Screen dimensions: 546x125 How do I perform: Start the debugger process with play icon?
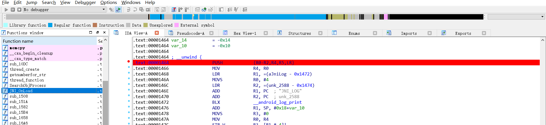(6, 10)
